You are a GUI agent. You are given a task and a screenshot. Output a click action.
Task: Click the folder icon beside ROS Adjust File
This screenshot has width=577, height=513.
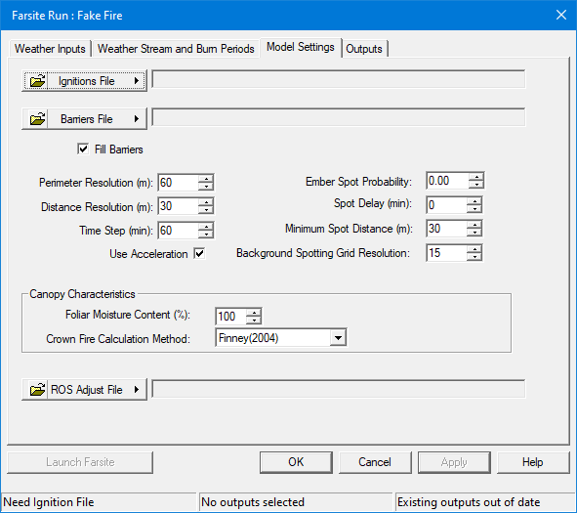37,389
